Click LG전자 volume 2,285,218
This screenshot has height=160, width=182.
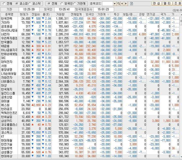coord(62,34)
